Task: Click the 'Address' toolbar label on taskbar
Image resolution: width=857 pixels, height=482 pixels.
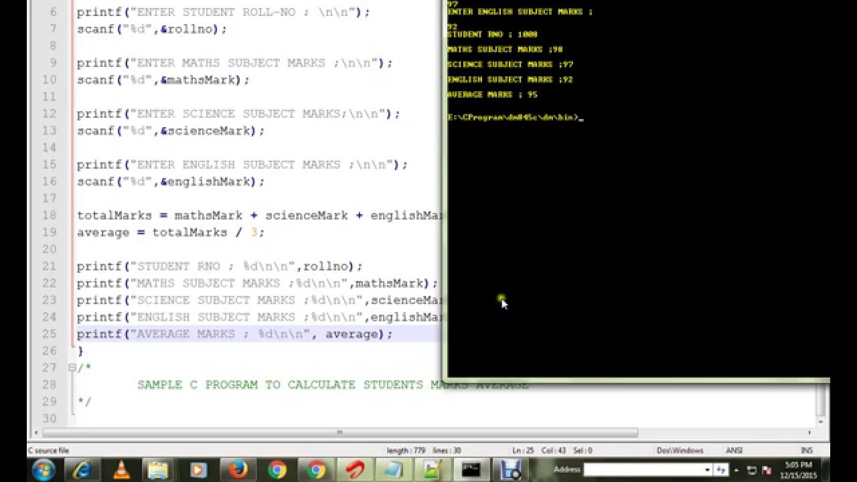Action: pos(566,470)
